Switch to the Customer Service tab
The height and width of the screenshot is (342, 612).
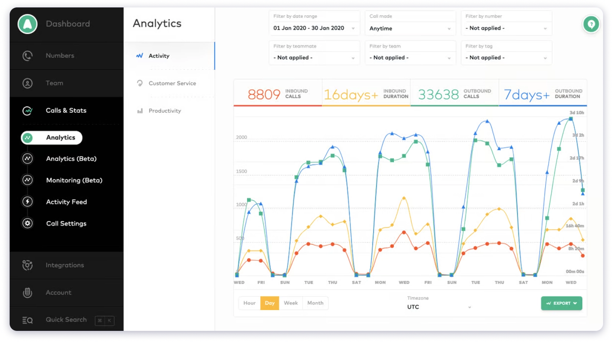[x=169, y=83]
